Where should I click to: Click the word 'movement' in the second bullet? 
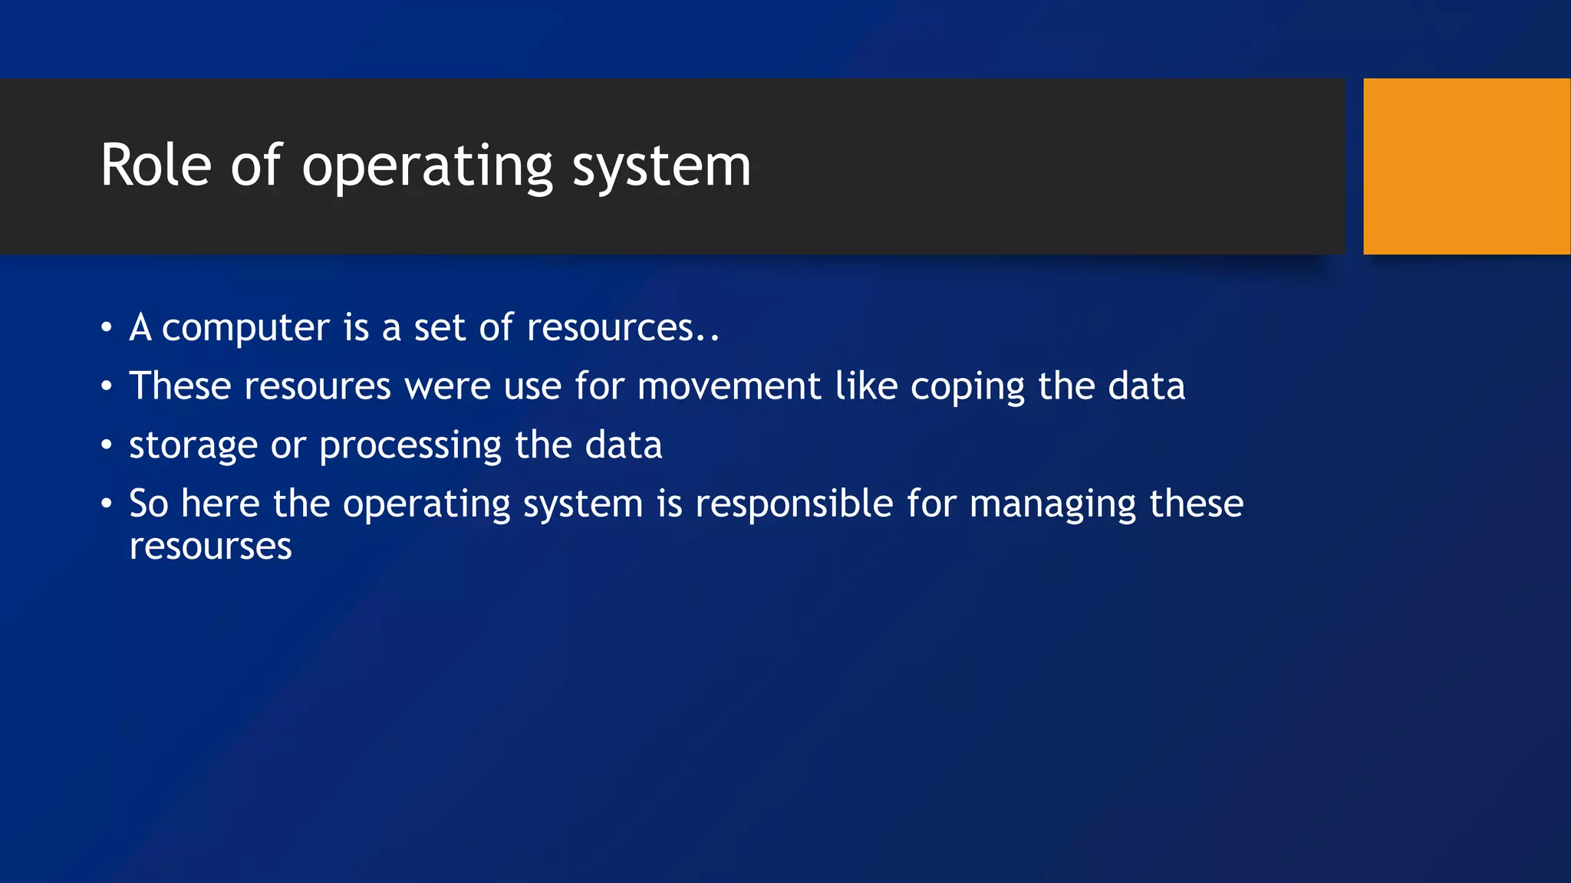tap(729, 386)
